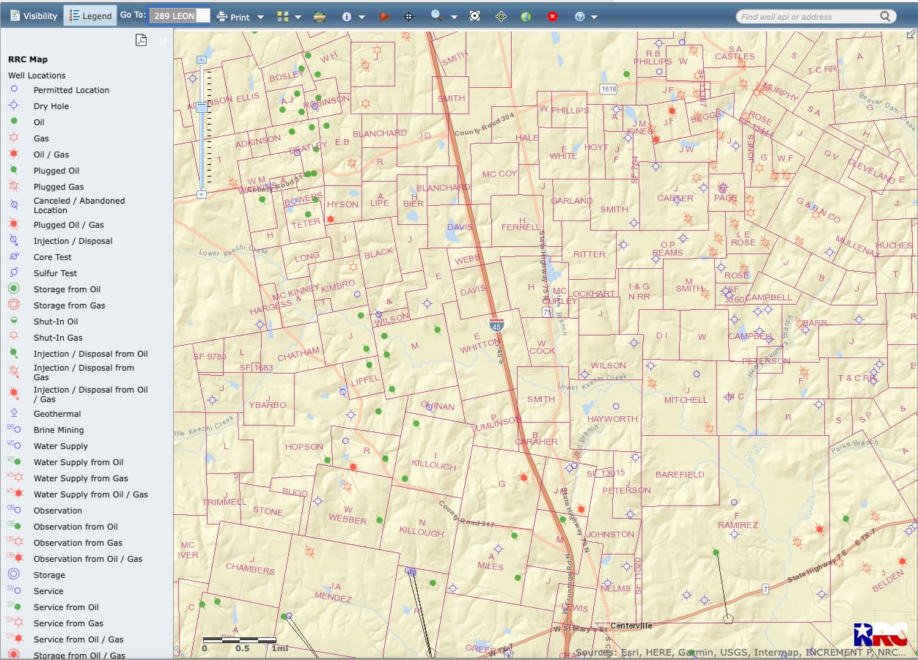Select the "Water Supply from Gas" legend entry

coord(81,478)
